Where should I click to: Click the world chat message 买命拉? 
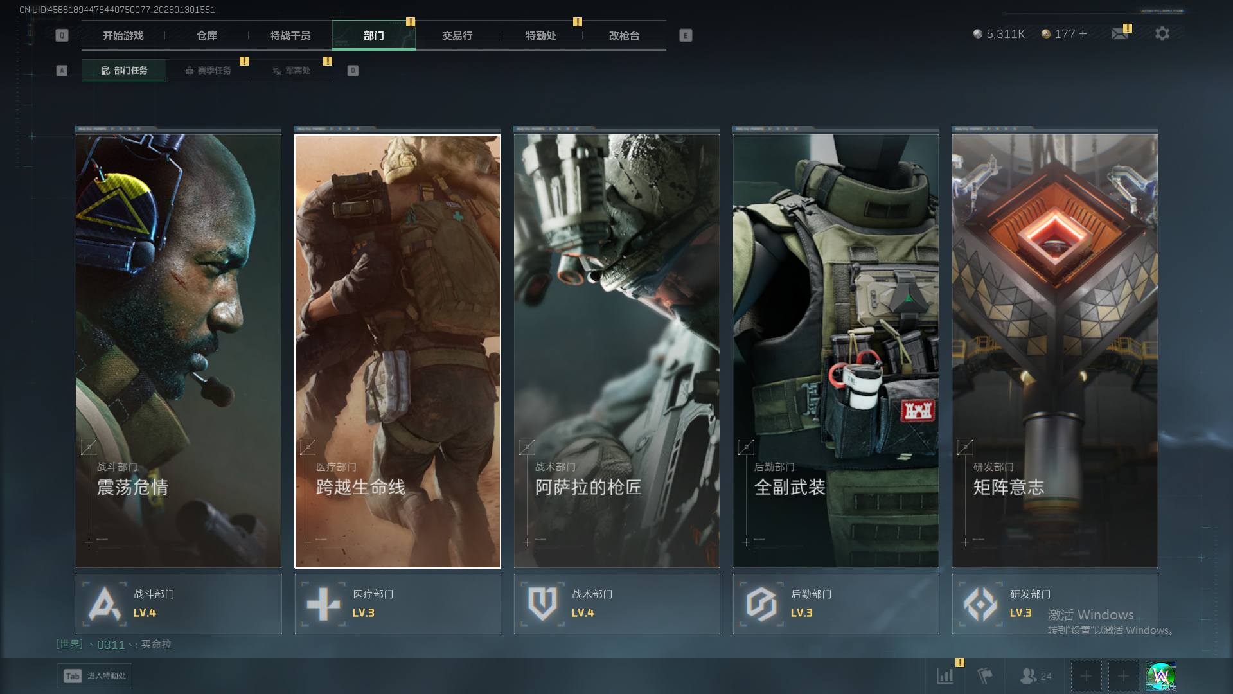pos(156,644)
